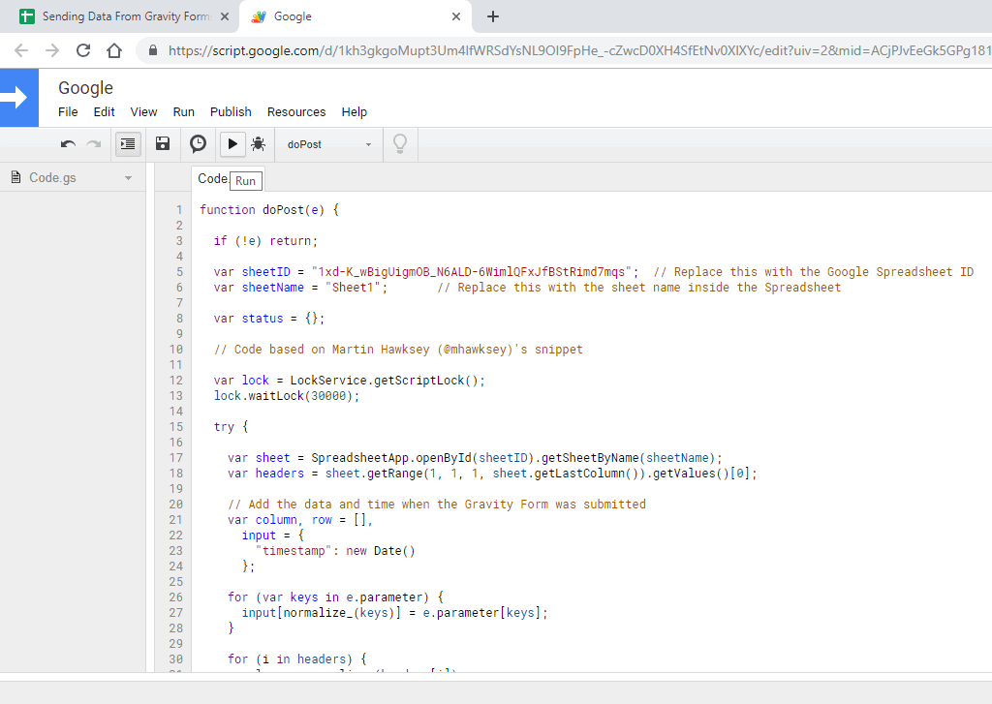Click the blue arrow Apps Script logo

tap(19, 98)
